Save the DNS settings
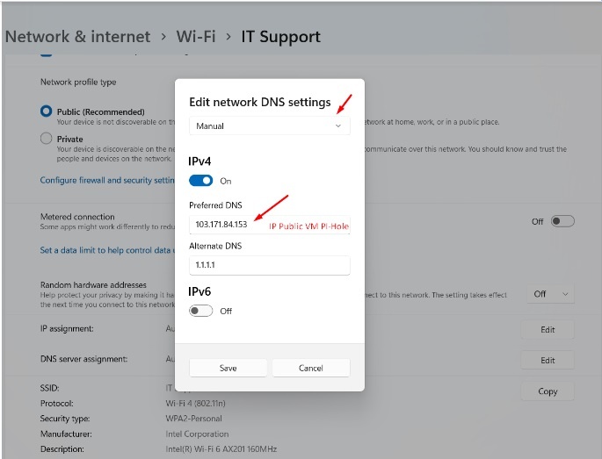Screen dimensions: 602x459 pyautogui.click(x=228, y=368)
